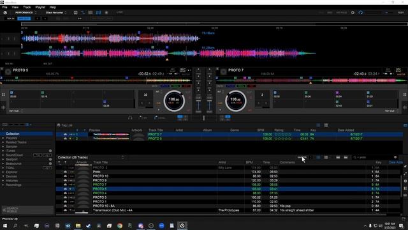
Task: Click the Collection search input field
Action: point(375,157)
